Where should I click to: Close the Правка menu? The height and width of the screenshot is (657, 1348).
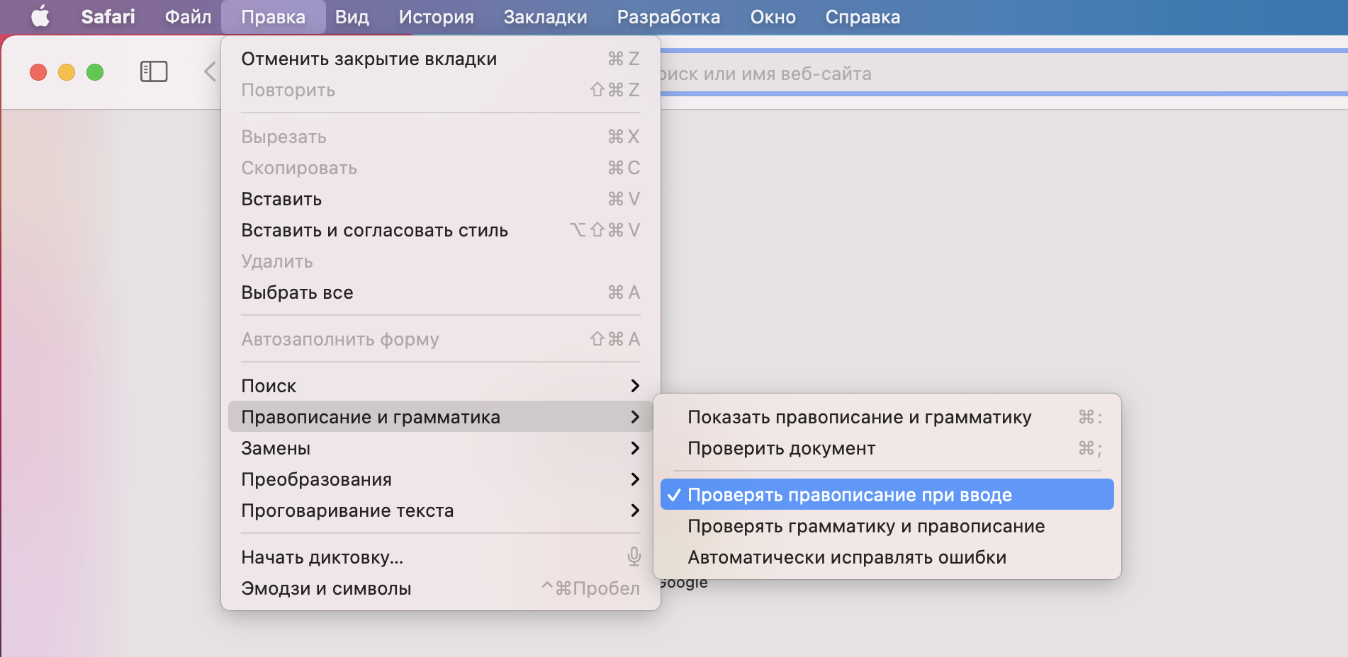273,16
